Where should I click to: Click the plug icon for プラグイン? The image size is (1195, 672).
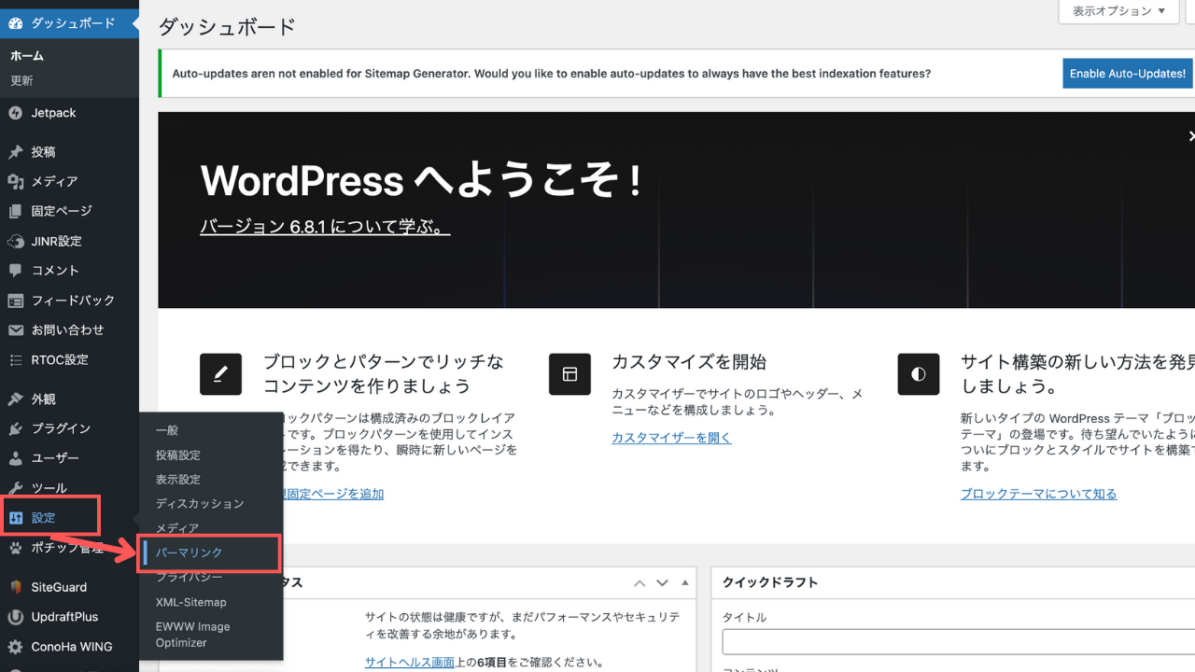coord(15,429)
